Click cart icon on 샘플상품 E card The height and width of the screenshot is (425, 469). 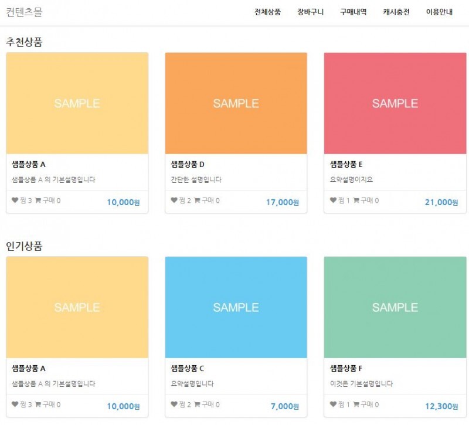(356, 200)
